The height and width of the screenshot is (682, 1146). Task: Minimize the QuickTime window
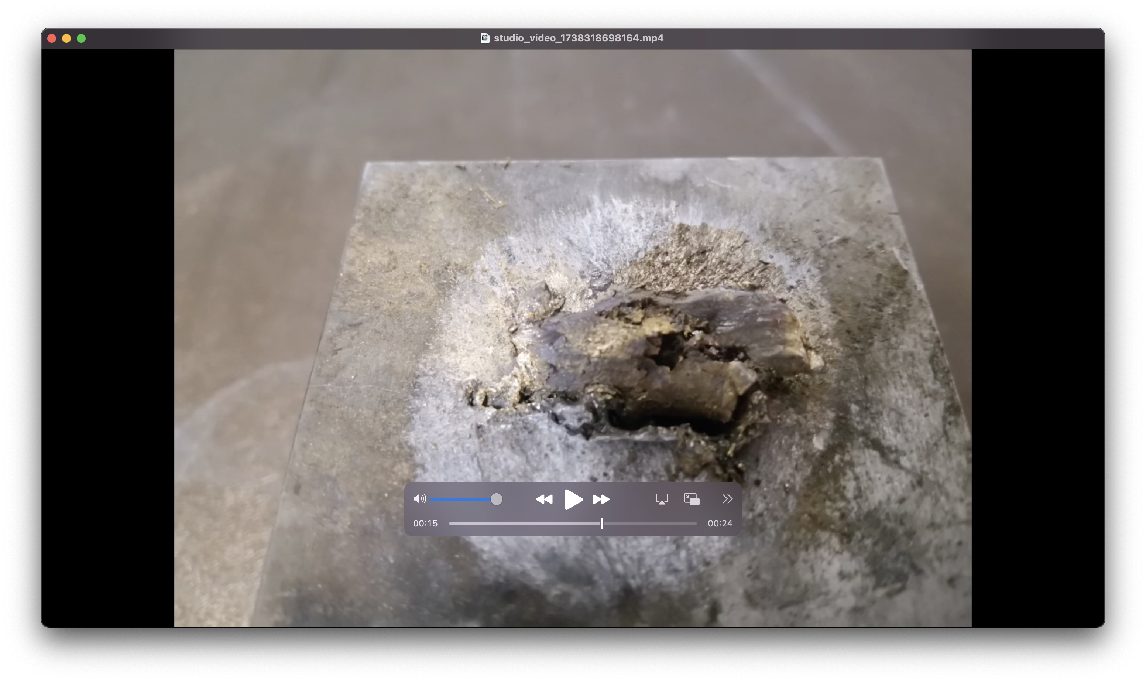click(x=66, y=38)
